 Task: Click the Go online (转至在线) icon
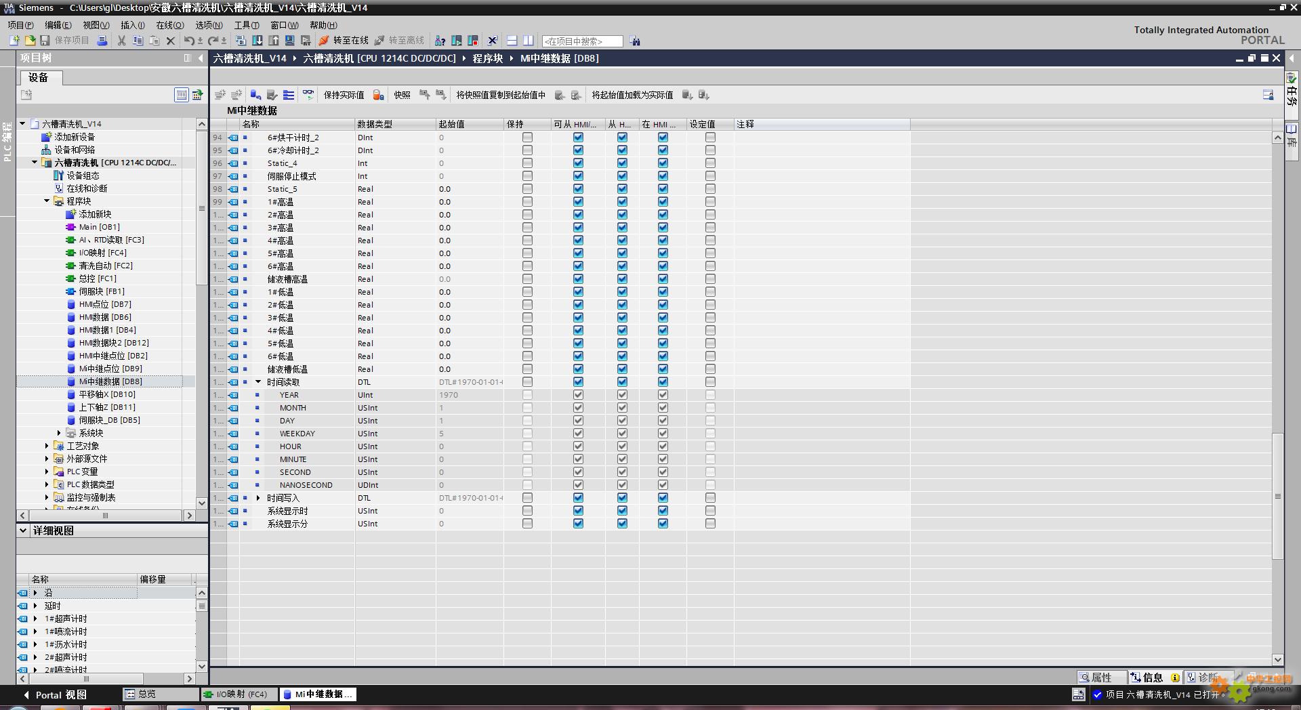point(324,41)
